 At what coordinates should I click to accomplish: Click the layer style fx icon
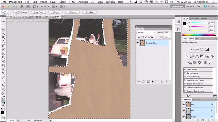click(x=144, y=82)
